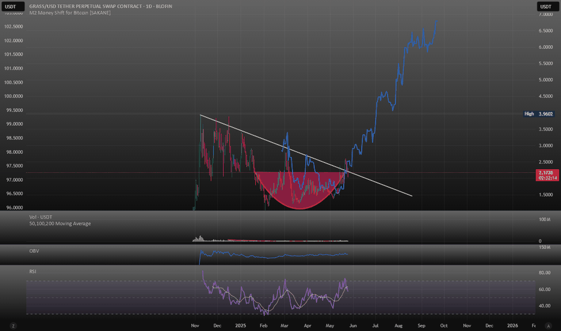Select the red cup-shaped arc drawing
This screenshot has width=561, height=331.
point(299,190)
